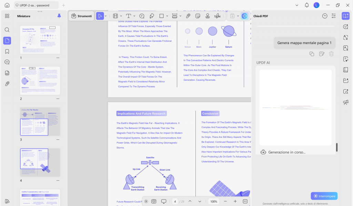Open the user account avatar

click(x=316, y=5)
